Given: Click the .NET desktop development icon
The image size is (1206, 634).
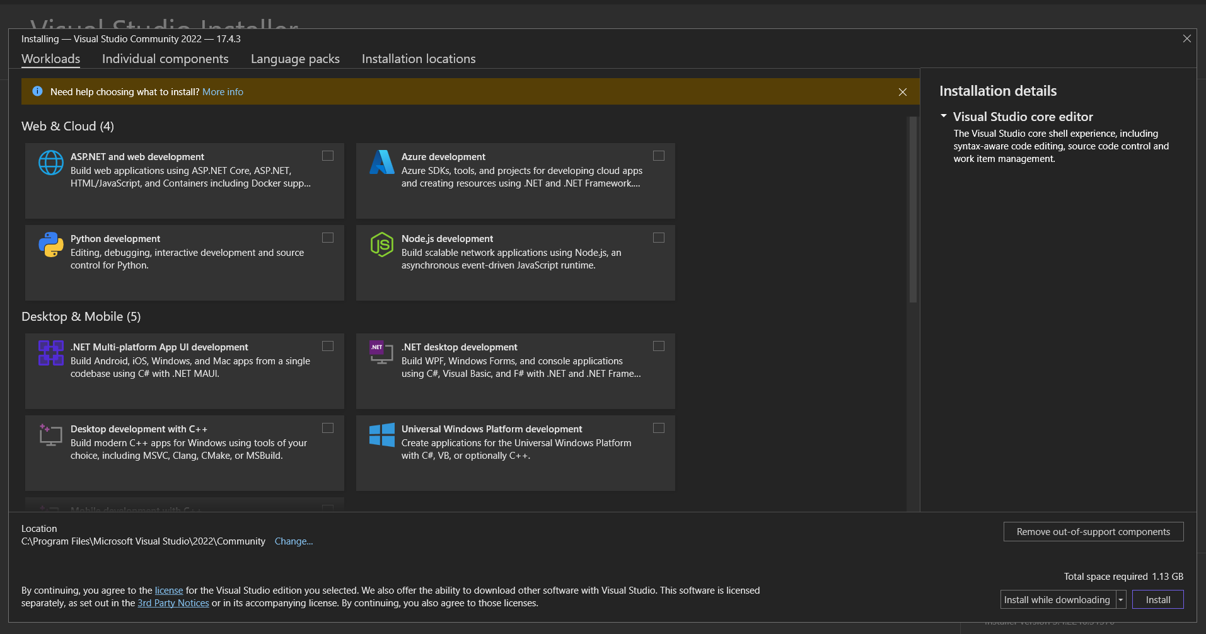Looking at the screenshot, I should (x=381, y=353).
